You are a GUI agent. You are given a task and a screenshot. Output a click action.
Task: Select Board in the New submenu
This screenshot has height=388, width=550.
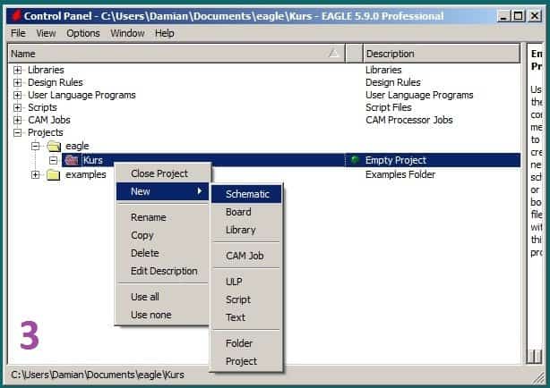(x=238, y=212)
